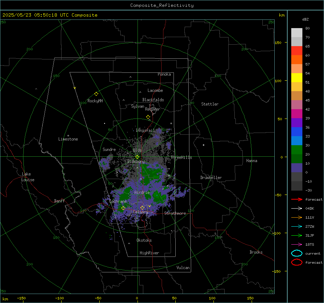Click the Drumheller city label
The height and width of the screenshot is (303, 324).
[211, 178]
